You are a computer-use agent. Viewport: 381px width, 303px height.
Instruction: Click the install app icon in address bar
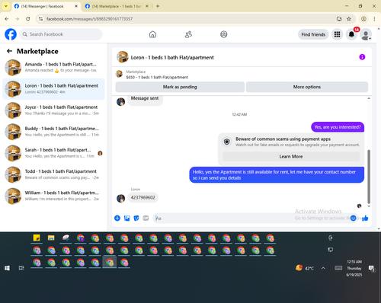pyautogui.click(x=339, y=19)
